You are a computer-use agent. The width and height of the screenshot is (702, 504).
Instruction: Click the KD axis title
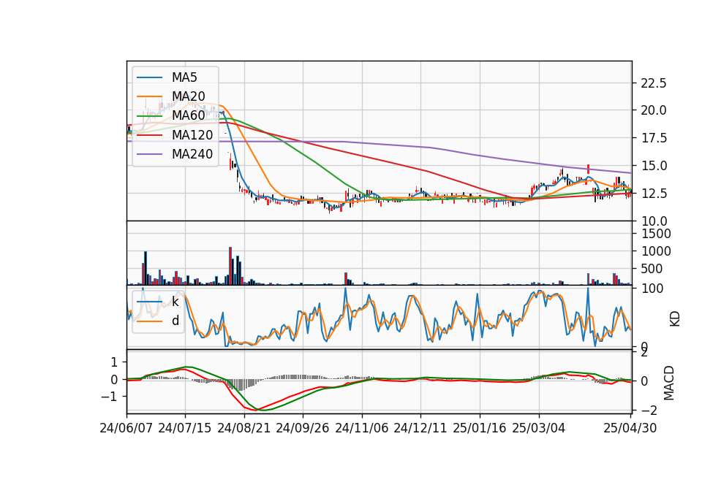click(675, 319)
